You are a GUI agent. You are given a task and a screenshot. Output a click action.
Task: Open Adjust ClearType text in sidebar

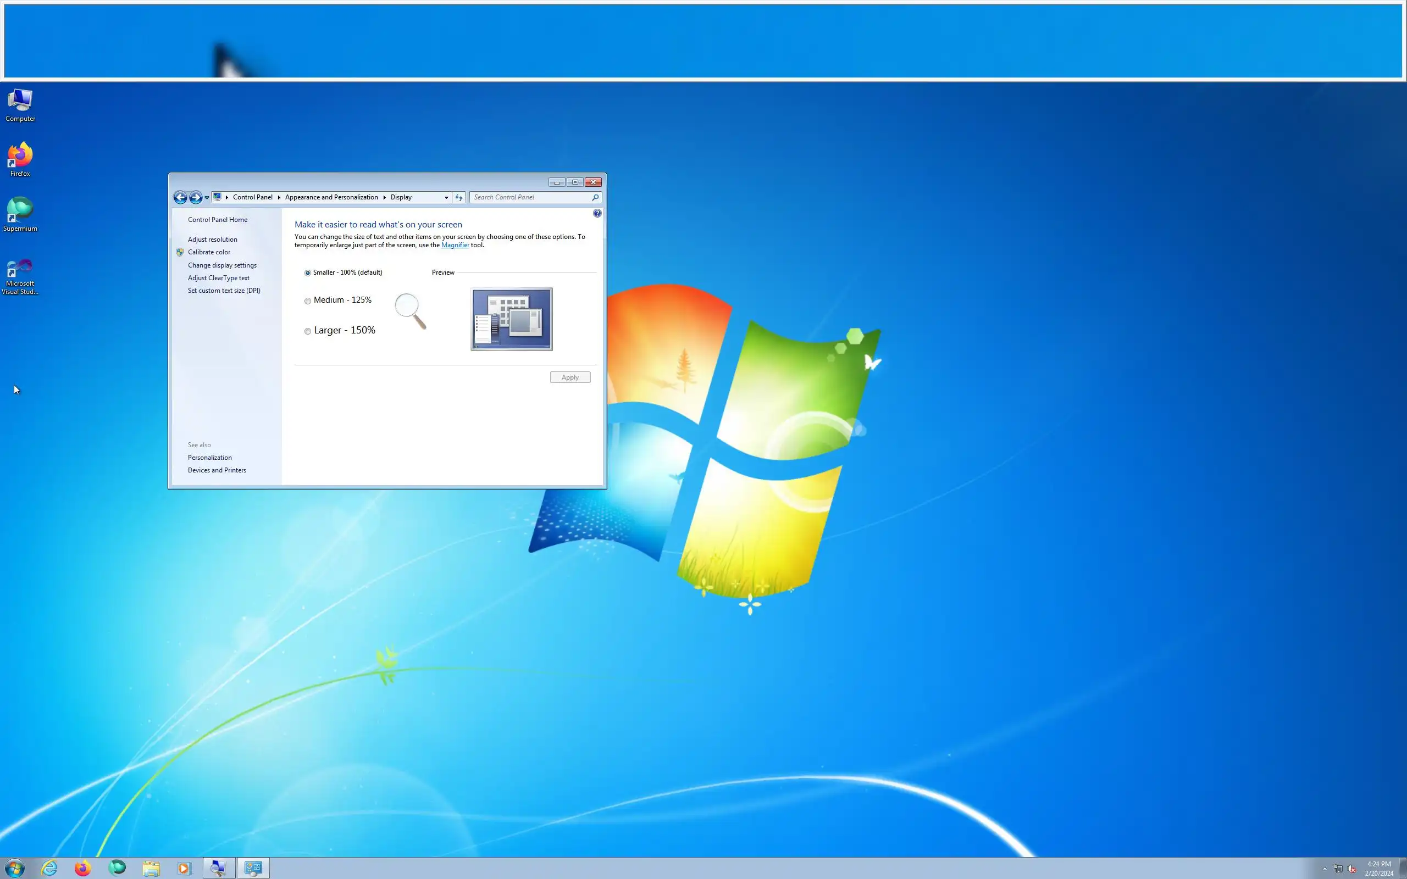pos(218,278)
